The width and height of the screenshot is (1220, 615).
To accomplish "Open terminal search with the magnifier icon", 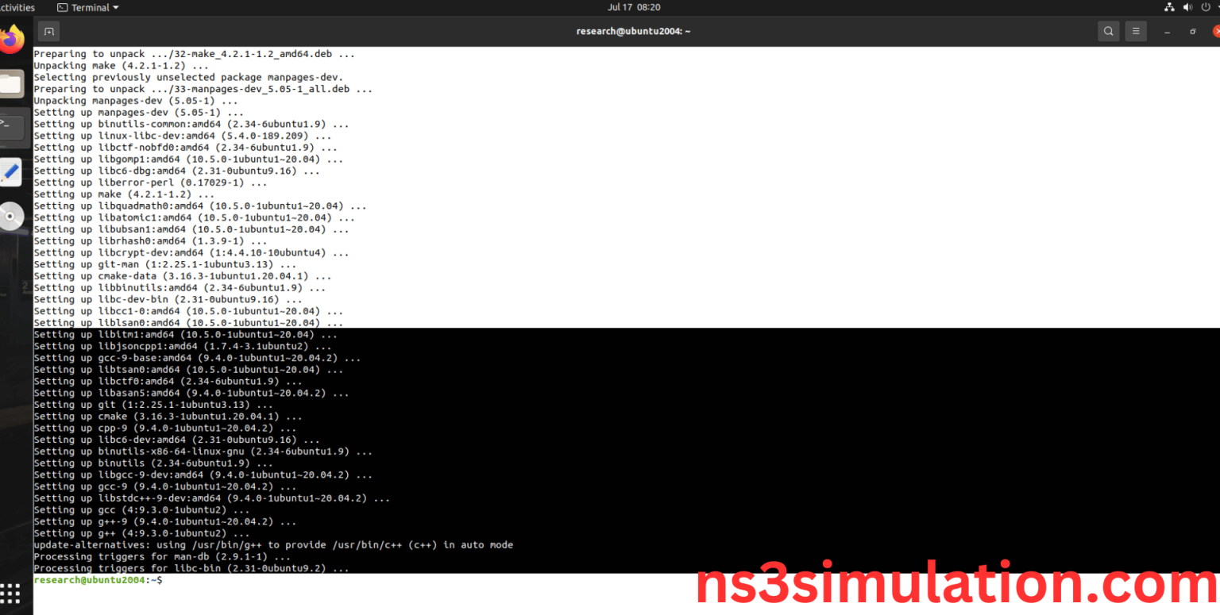I will pyautogui.click(x=1108, y=31).
